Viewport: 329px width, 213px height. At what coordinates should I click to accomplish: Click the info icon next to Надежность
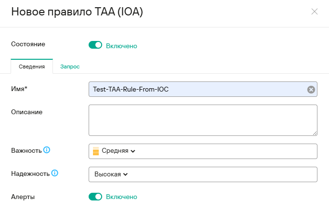[x=55, y=173]
